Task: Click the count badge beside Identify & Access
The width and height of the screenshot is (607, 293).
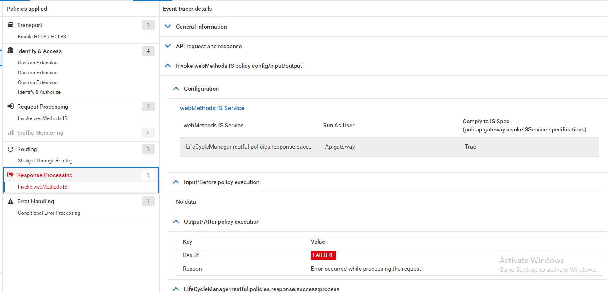Action: tap(148, 51)
